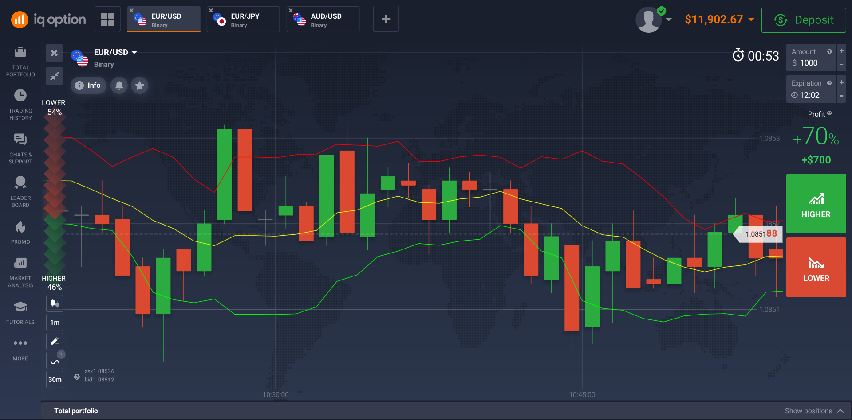Screen dimensions: 852x420
Task: Click the Amount input field
Action: point(810,63)
